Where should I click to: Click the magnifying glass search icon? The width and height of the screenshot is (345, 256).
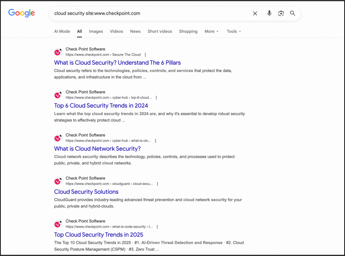pos(292,14)
